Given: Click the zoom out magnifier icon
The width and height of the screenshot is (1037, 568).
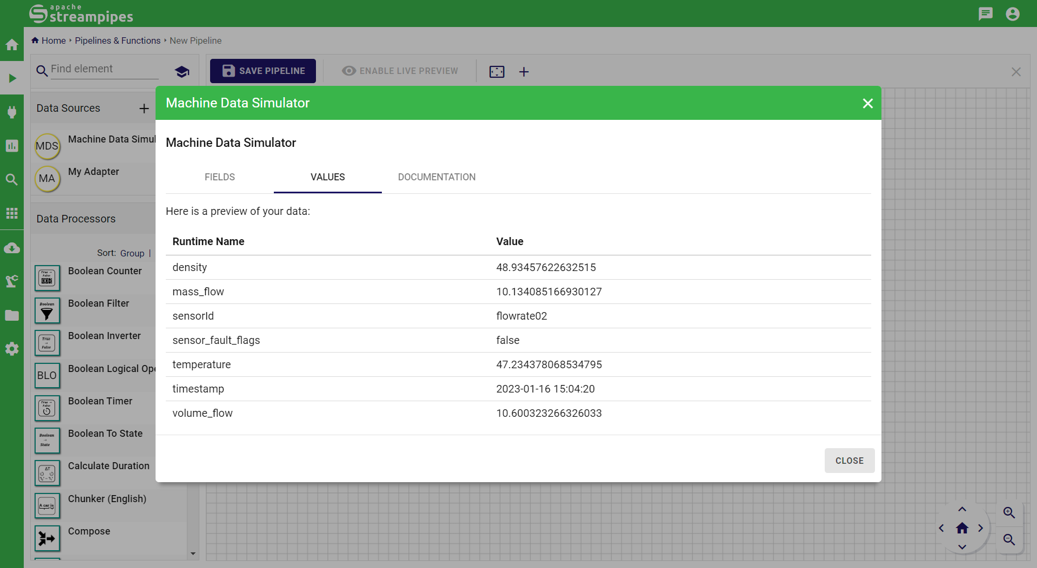Looking at the screenshot, I should click(x=1009, y=539).
